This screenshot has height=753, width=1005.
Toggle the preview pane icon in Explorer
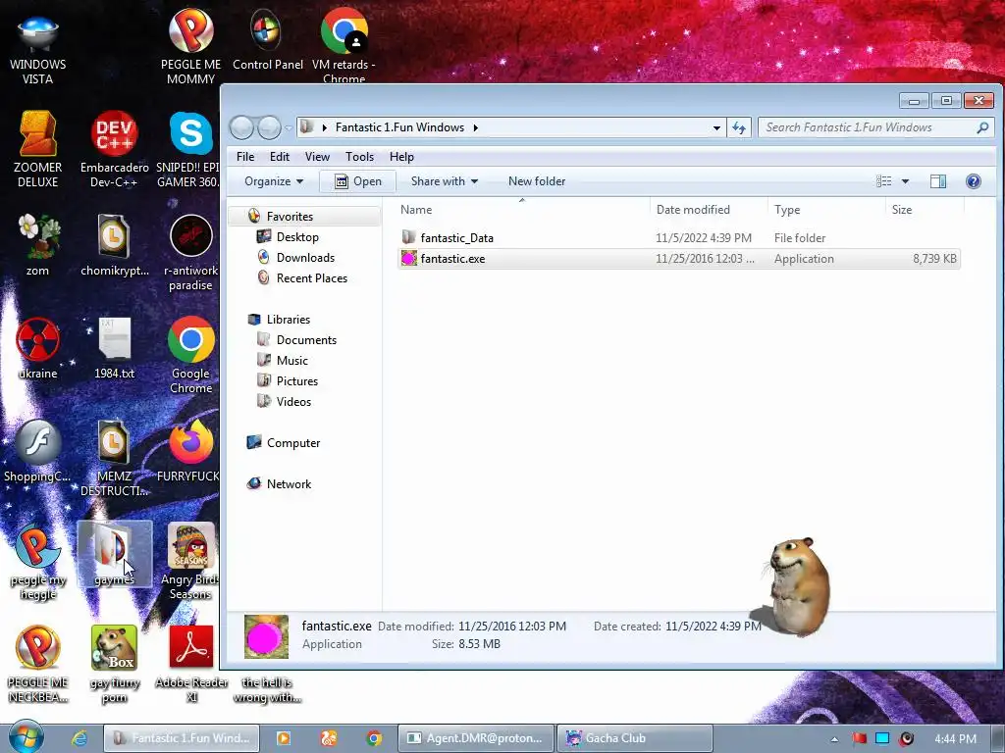[x=937, y=181]
